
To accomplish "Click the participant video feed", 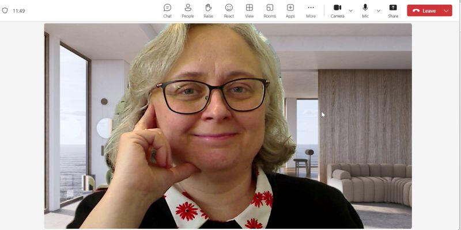I will point(228,126).
